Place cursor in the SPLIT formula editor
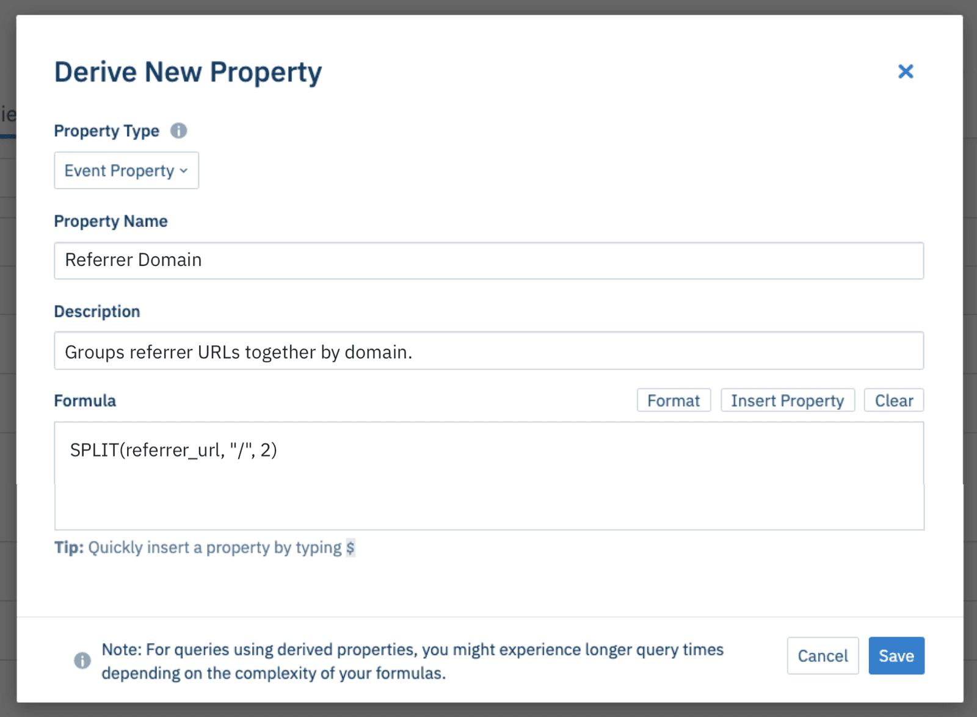 (488, 476)
